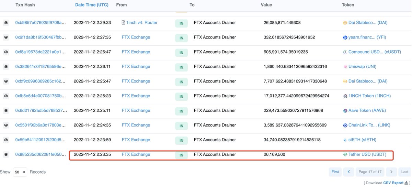The width and height of the screenshot is (412, 187).
Task: Click the eye icon for transaction 0x885235d062281fe650
Action: [x=6, y=155]
